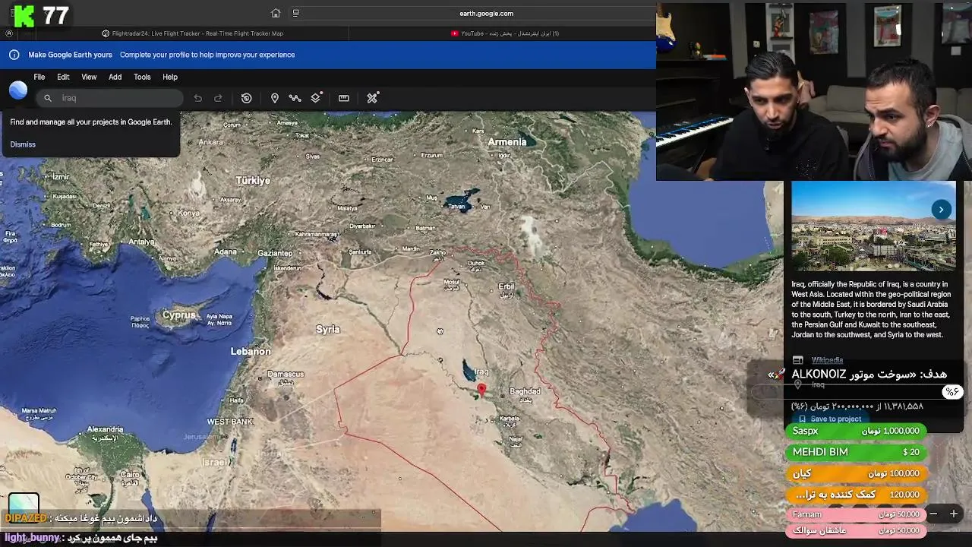This screenshot has height=547, width=972.
Task: Show next photo in Iraq info card
Action: pos(941,210)
